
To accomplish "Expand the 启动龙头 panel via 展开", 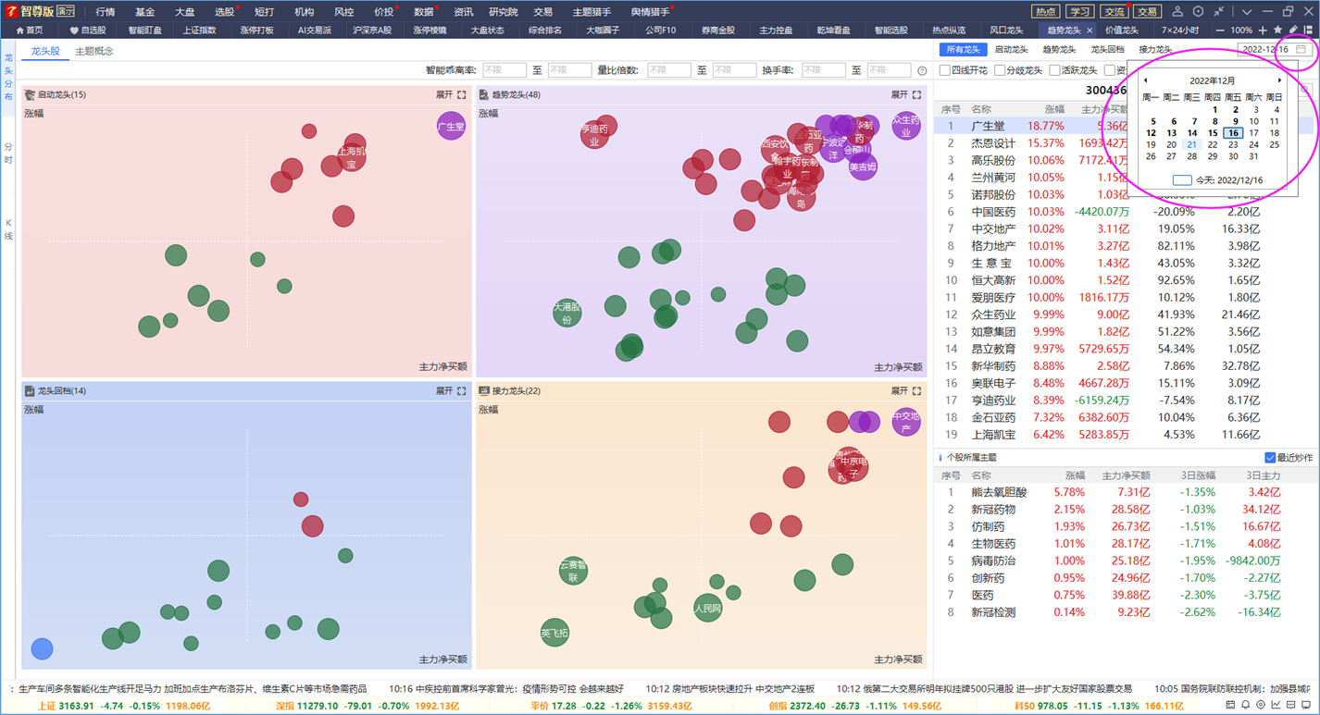I will (x=444, y=94).
